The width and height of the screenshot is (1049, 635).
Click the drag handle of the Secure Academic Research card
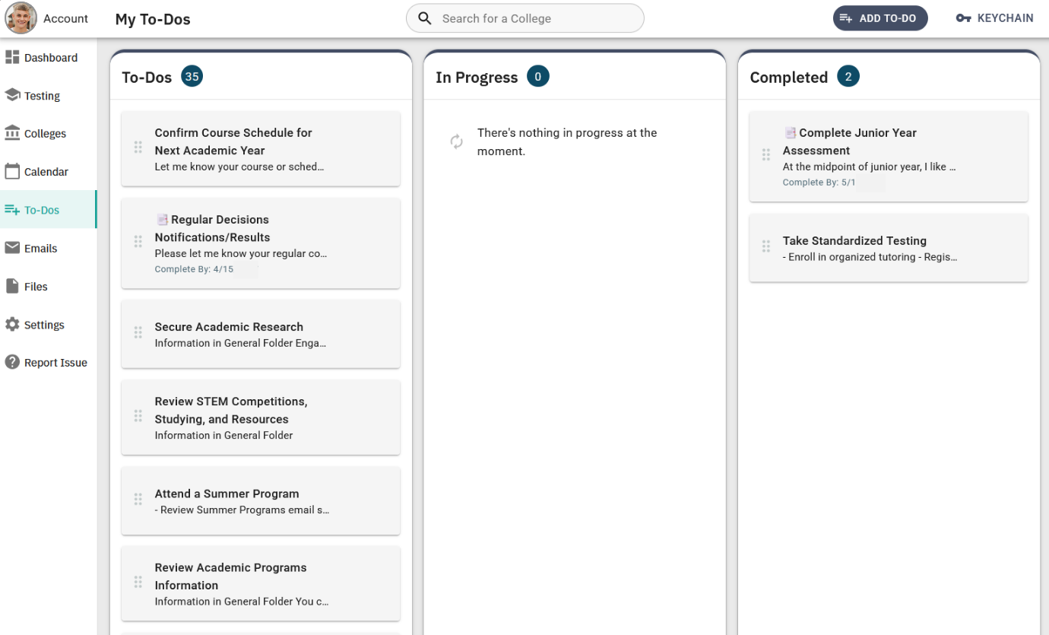point(138,333)
